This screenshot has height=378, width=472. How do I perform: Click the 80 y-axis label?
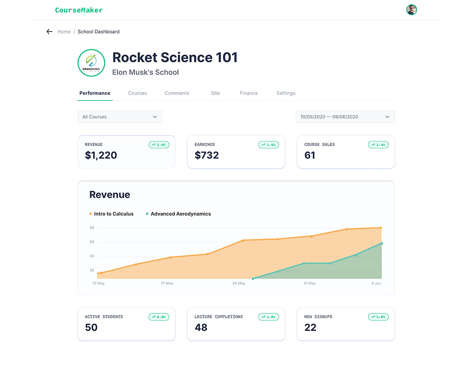(92, 228)
